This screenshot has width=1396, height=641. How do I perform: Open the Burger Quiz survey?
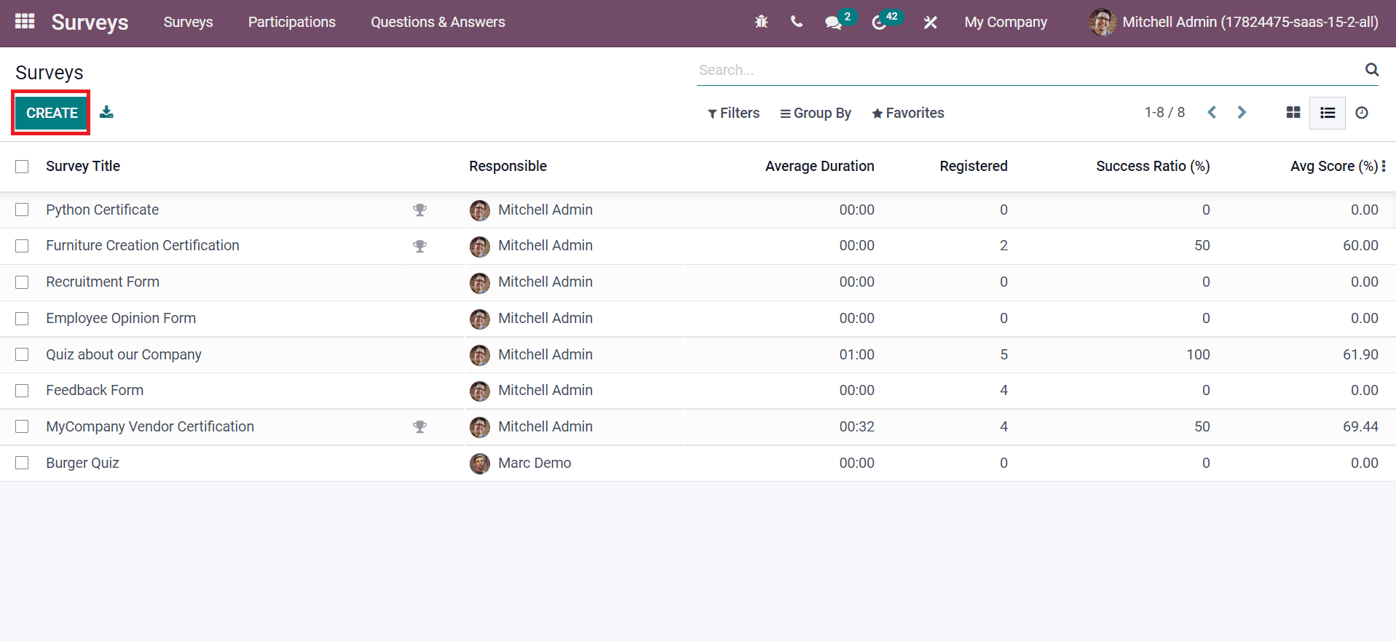click(x=82, y=463)
